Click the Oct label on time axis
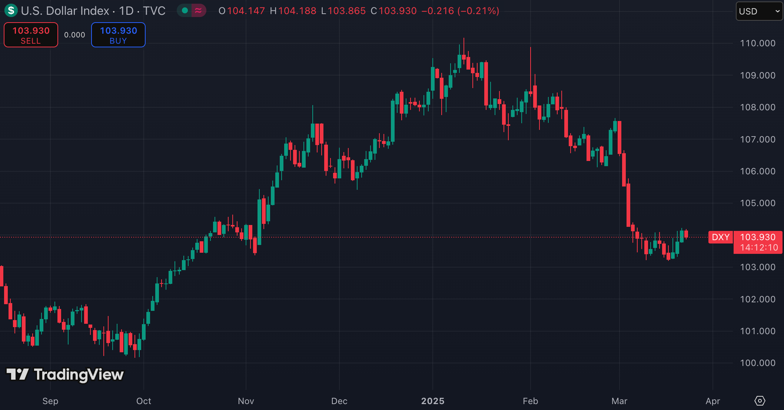 click(x=144, y=401)
